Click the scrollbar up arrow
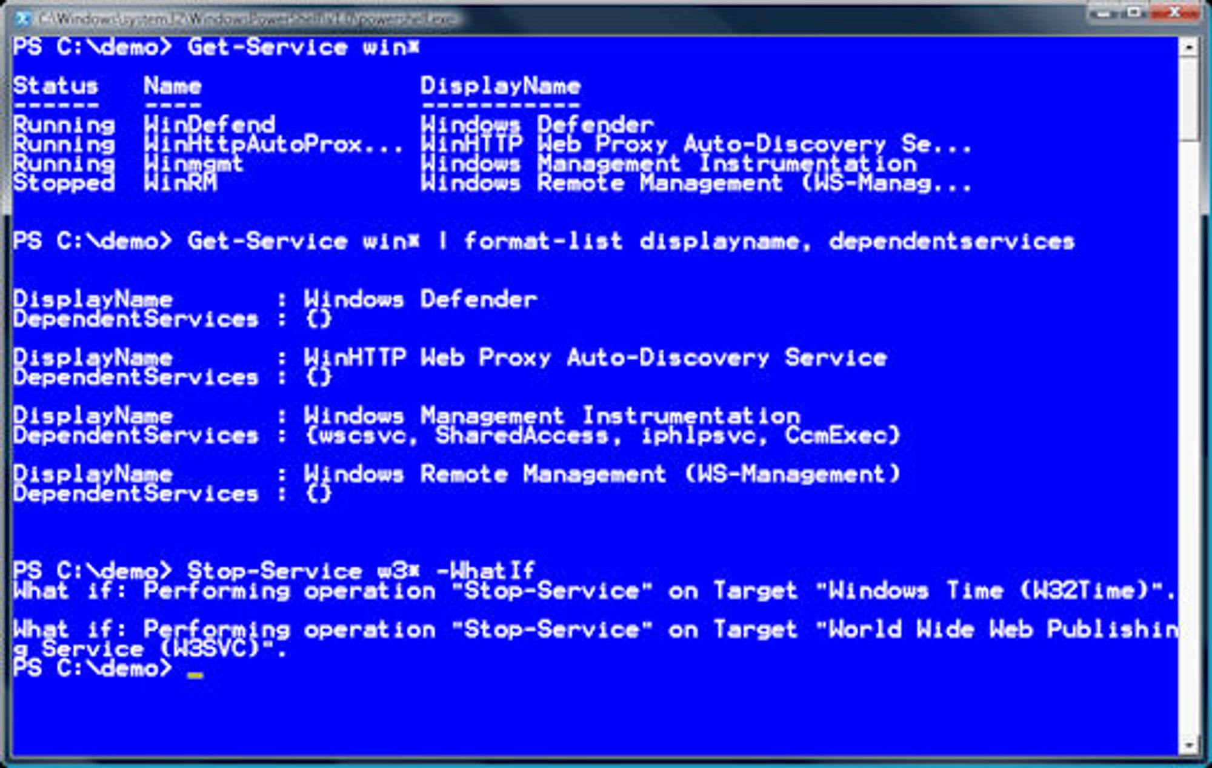Image resolution: width=1212 pixels, height=768 pixels. tap(1188, 47)
